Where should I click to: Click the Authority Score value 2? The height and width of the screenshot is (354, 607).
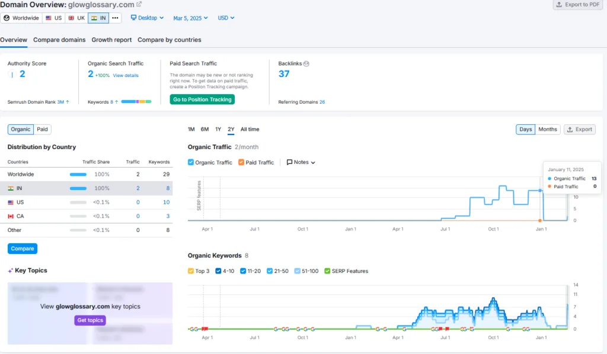[23, 74]
